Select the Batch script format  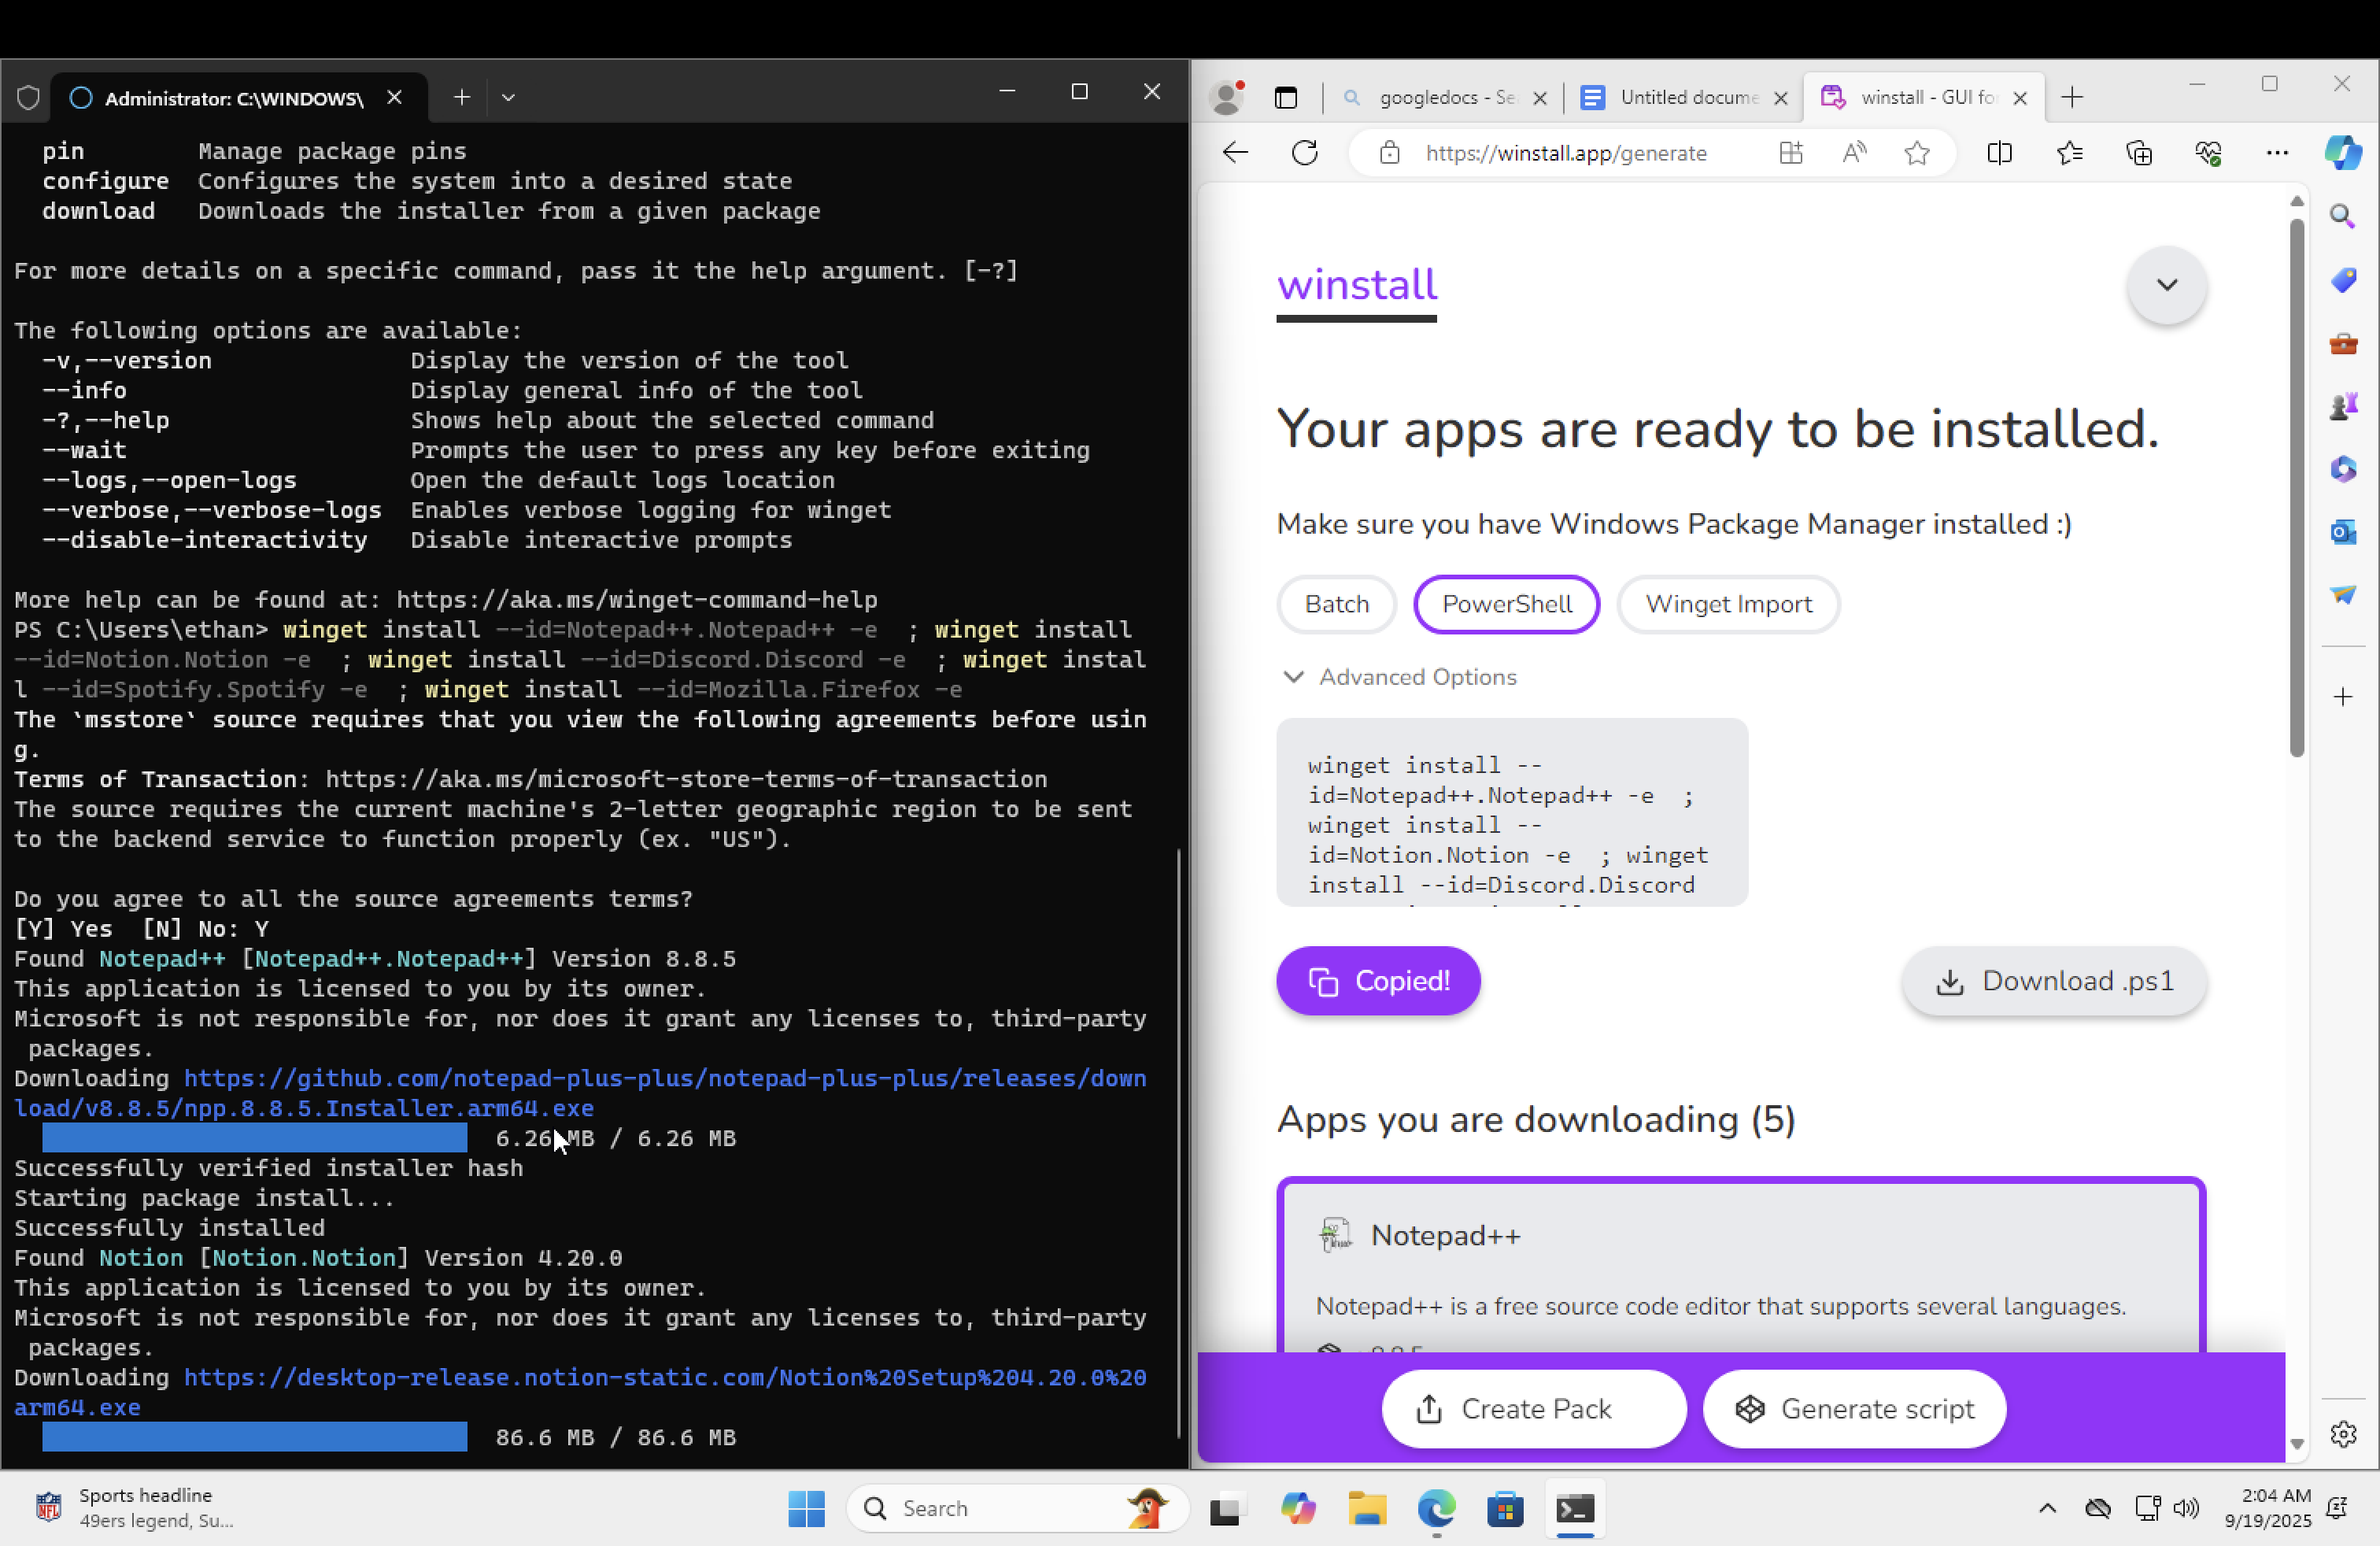coord(1336,604)
